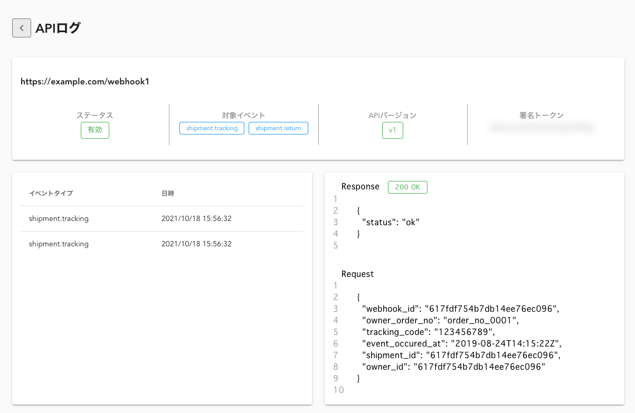This screenshot has width=635, height=413.
Task: Click the イベントタイプ column header
Action: (51, 194)
